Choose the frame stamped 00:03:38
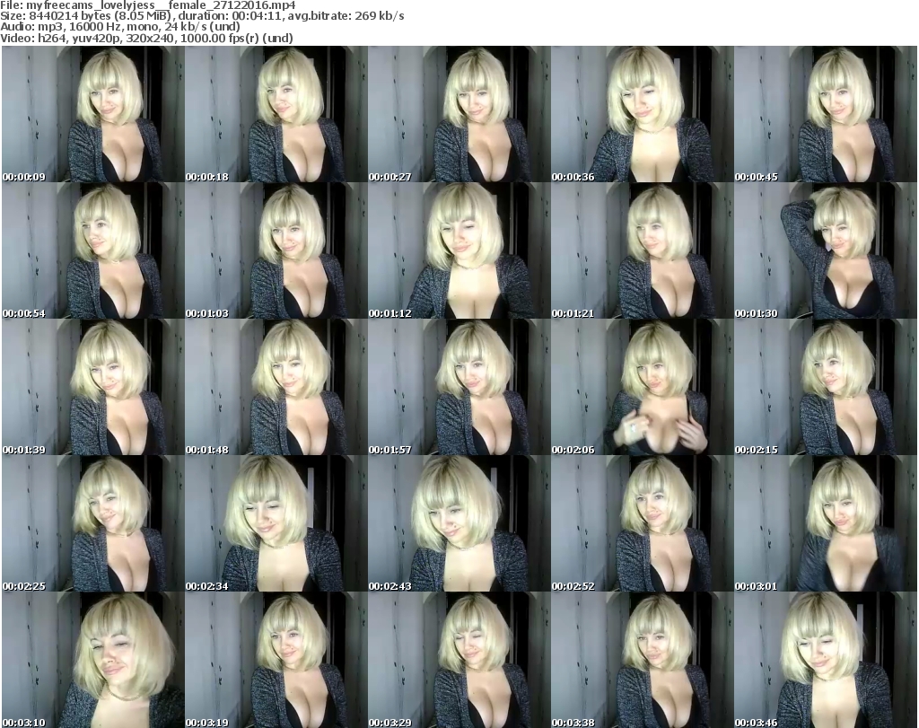The image size is (919, 728). pos(642,660)
